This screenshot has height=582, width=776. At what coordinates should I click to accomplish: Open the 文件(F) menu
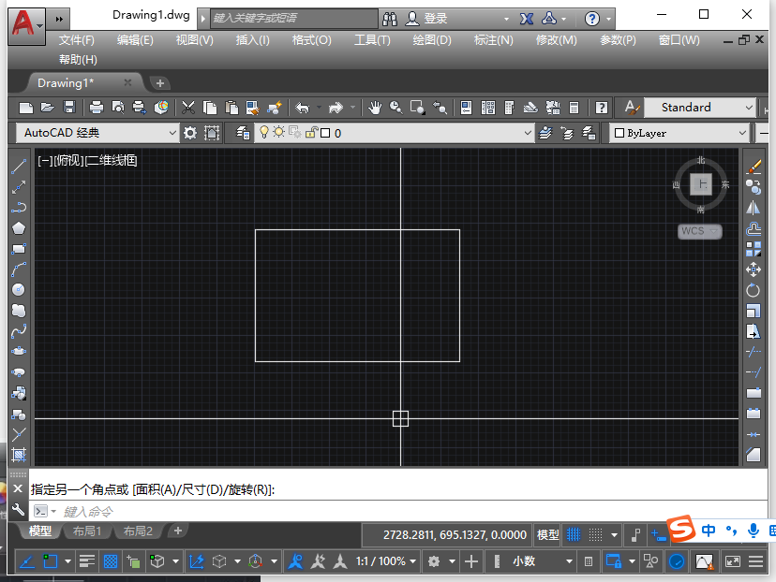[77, 40]
